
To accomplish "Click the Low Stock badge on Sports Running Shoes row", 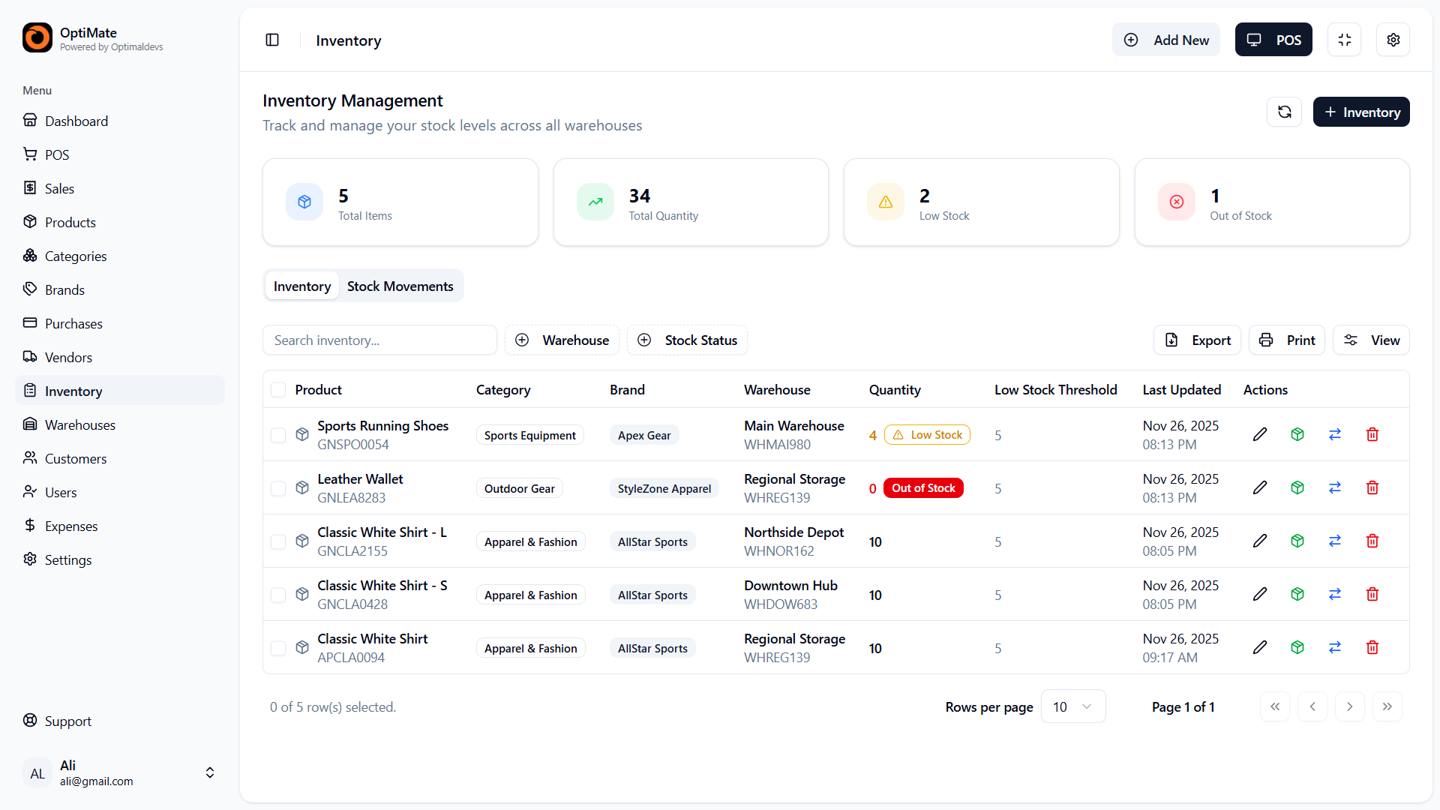I will pos(926,434).
